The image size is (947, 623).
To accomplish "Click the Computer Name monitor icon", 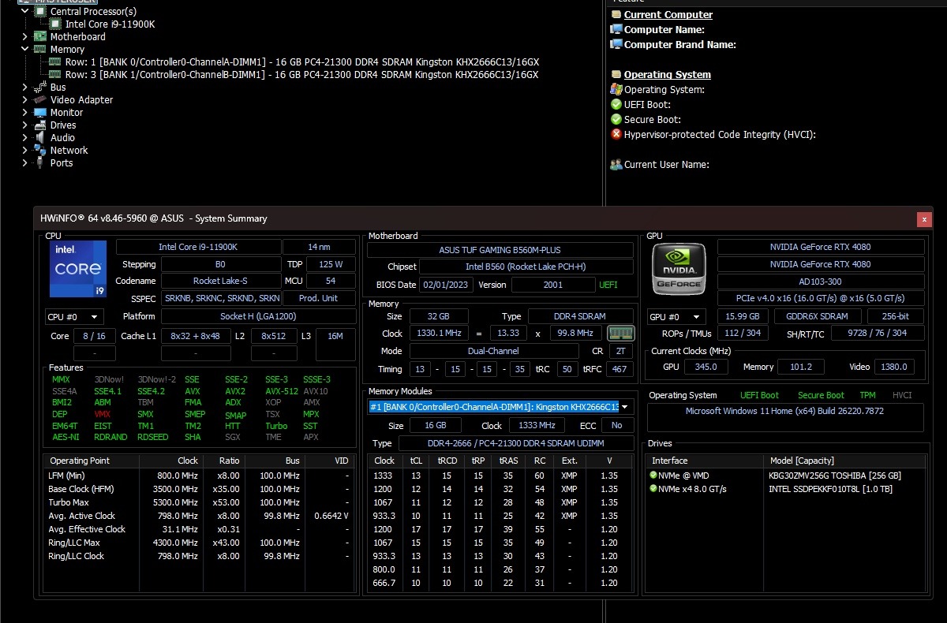I will click(616, 29).
